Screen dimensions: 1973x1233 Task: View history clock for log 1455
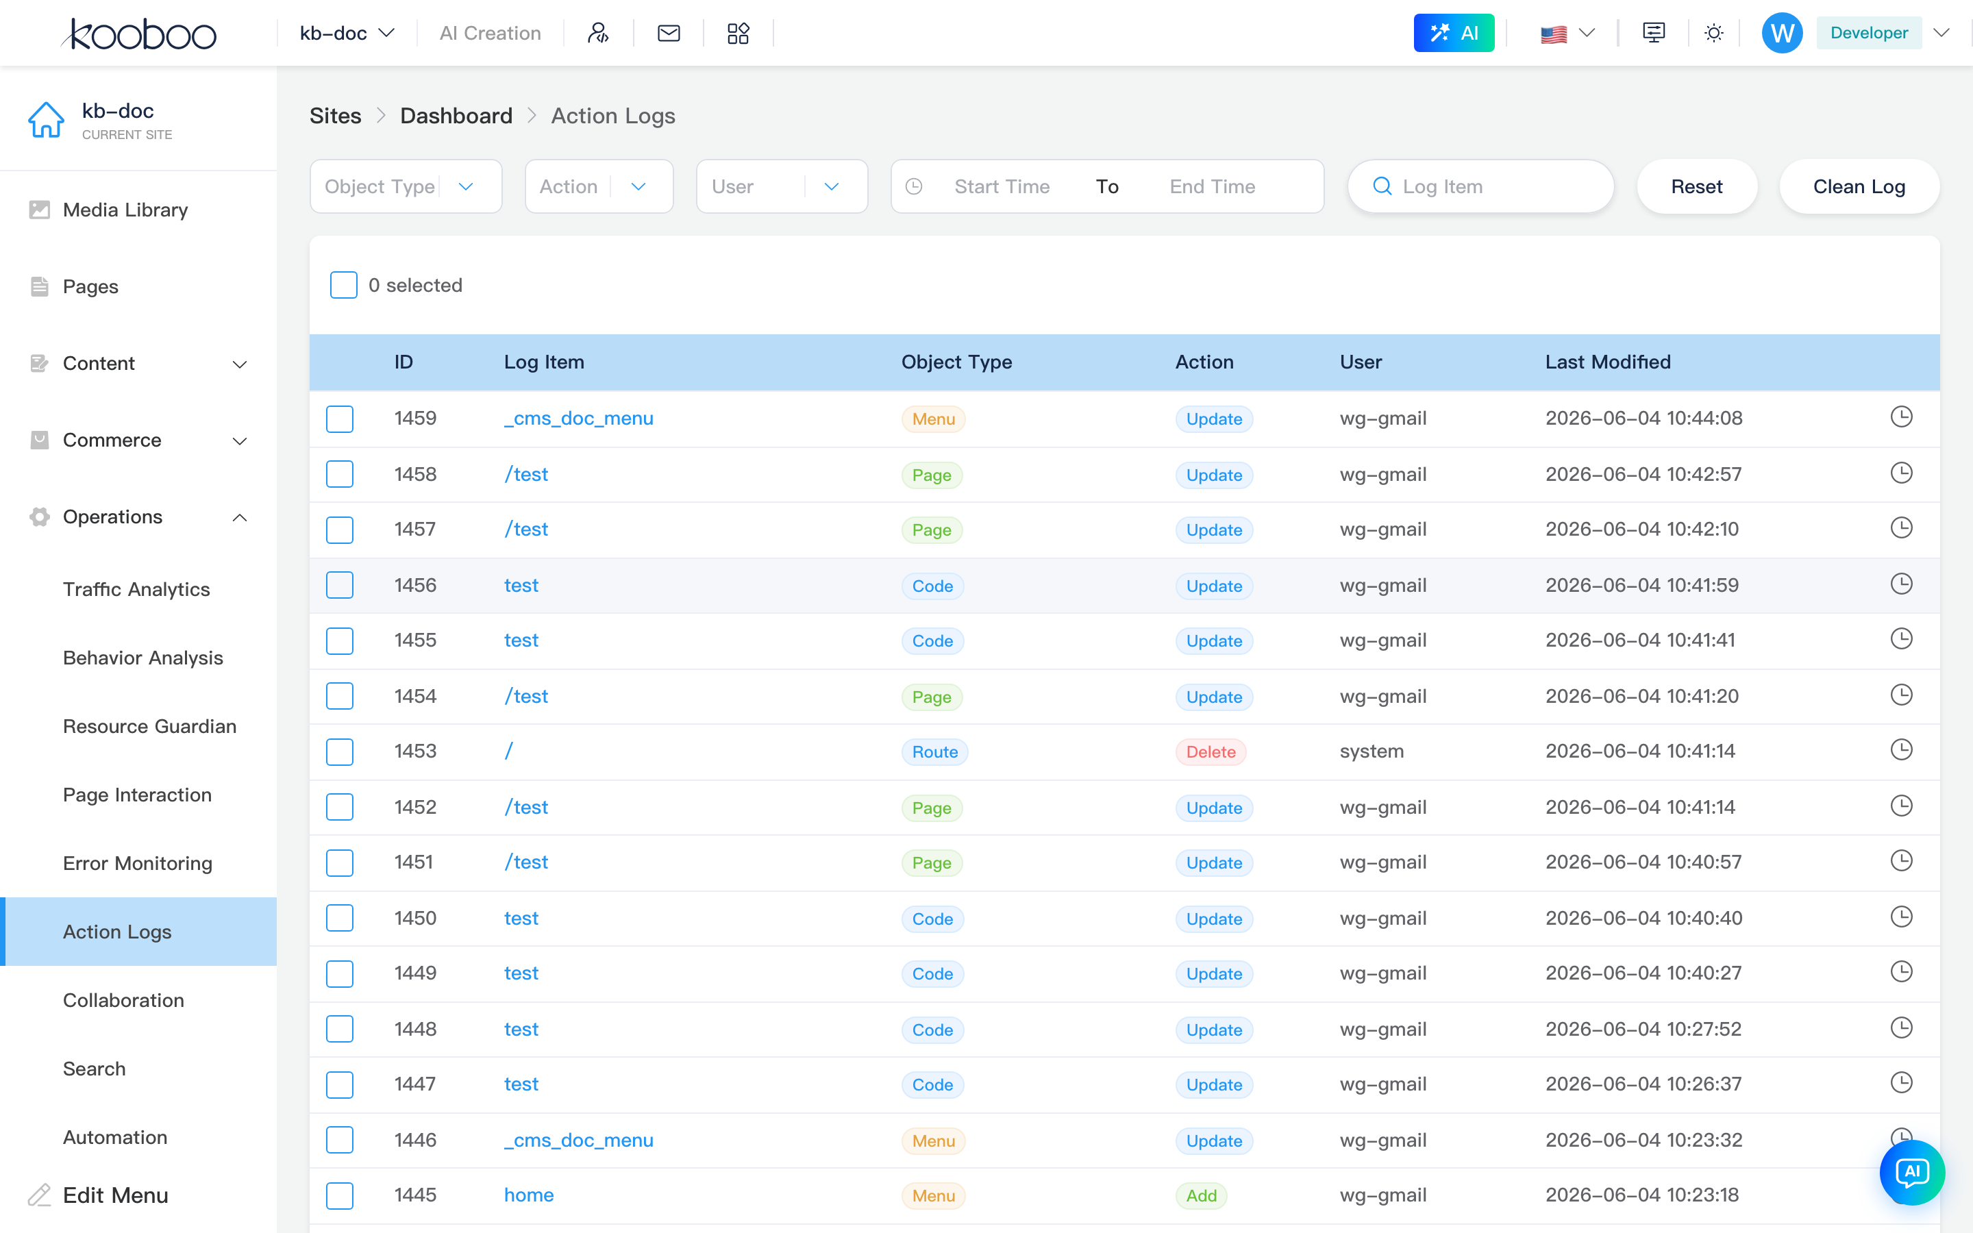[1901, 638]
